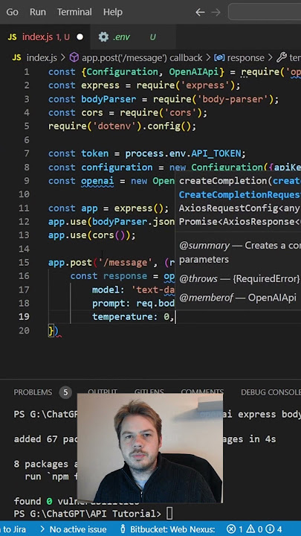Click 'cors' string on line 4
This screenshot has height=536, width=301.
180,113
